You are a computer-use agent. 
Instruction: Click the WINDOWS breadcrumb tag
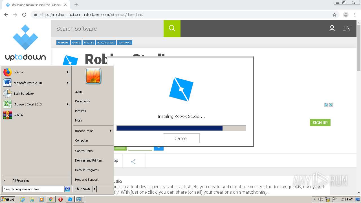tap(63, 43)
